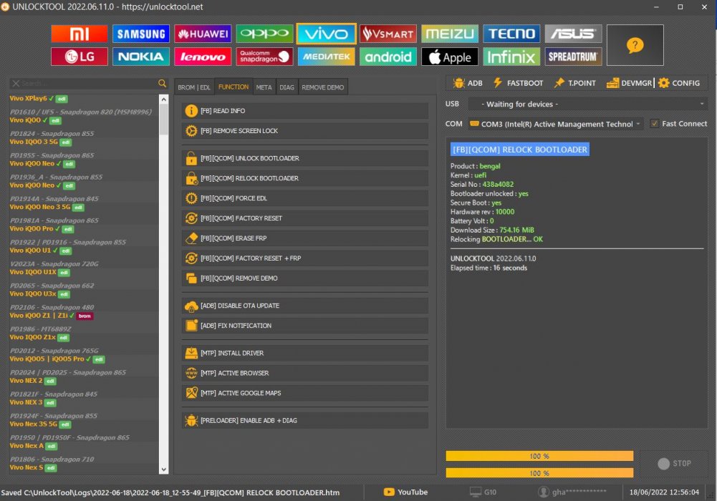Run [MTP] ACTIVE GOOGLE MAPS
The height and width of the screenshot is (501, 717).
point(305,393)
